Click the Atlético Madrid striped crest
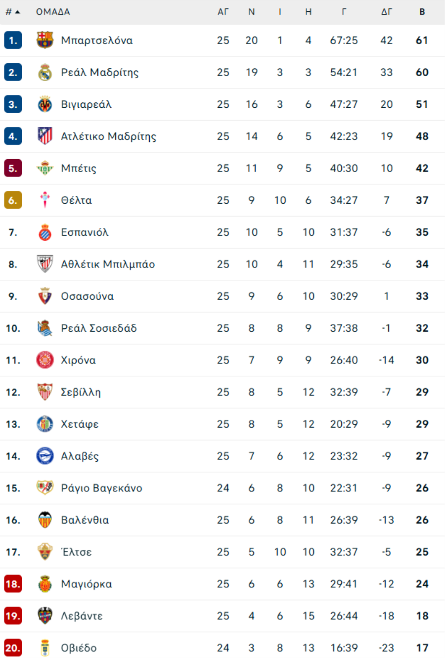This screenshot has width=445, height=658. coord(45,136)
